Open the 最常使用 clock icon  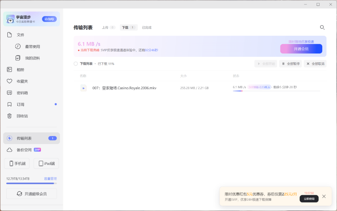tap(18, 46)
